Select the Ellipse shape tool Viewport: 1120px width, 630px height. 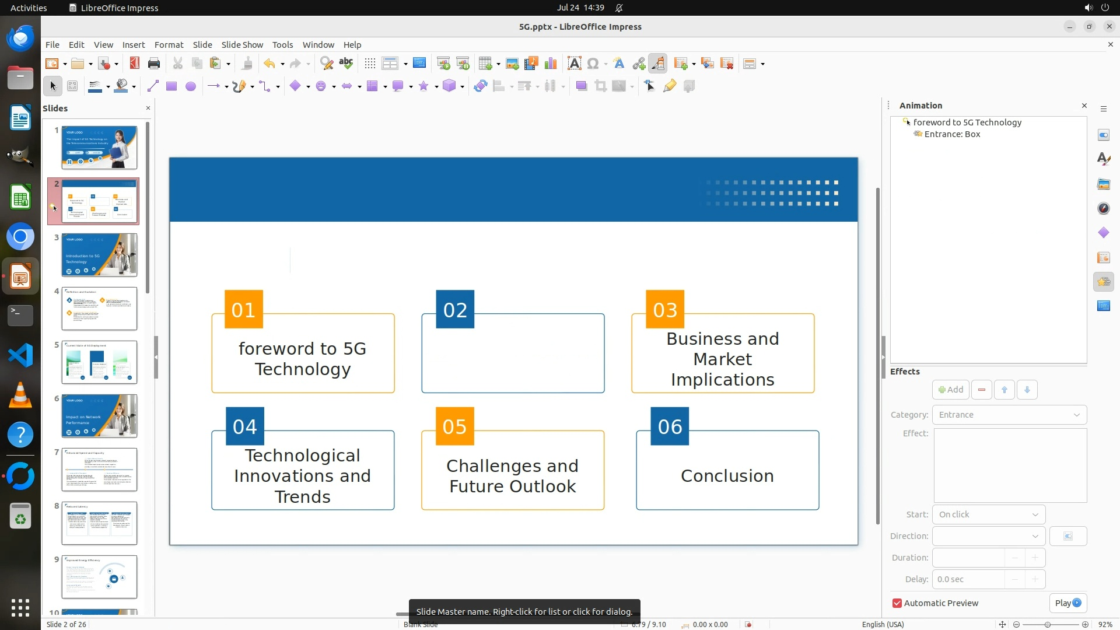pos(191,86)
